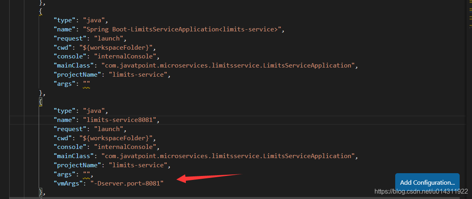Viewport: 472px width, 199px height.
Task: Click the Add Configuration... button
Action: pyautogui.click(x=427, y=182)
